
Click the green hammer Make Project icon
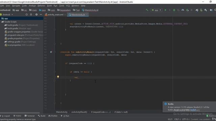click(147, 10)
